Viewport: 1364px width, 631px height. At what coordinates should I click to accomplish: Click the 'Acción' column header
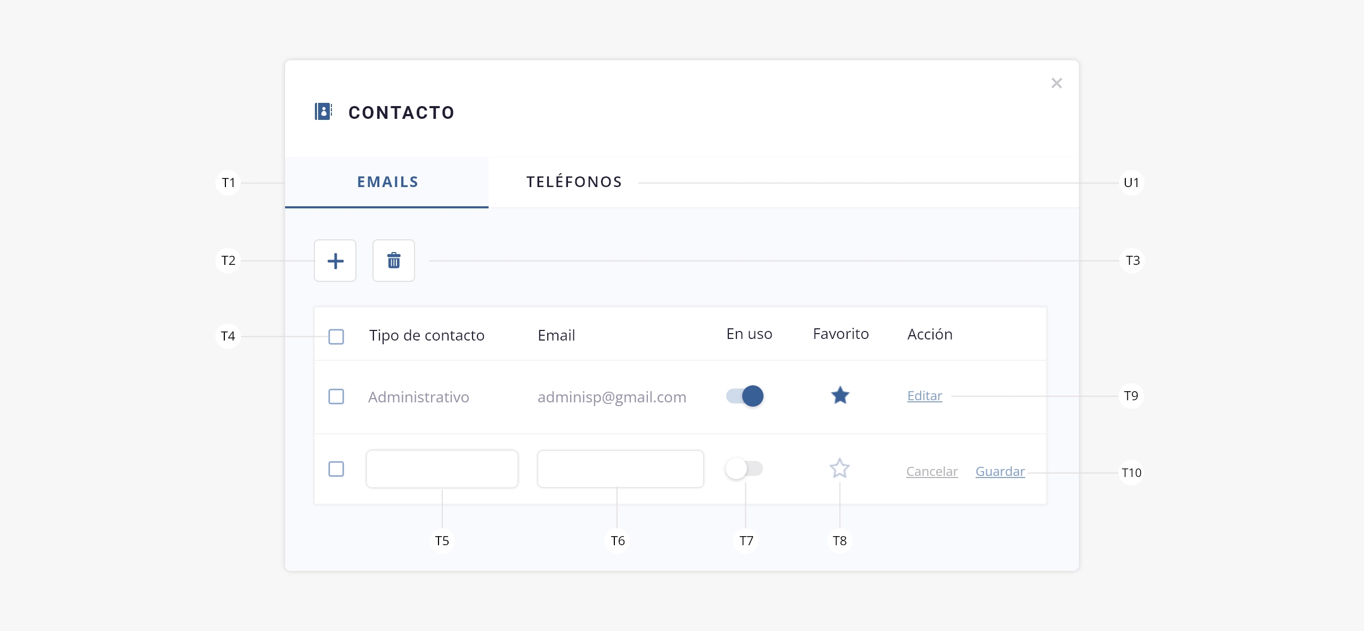pos(930,334)
